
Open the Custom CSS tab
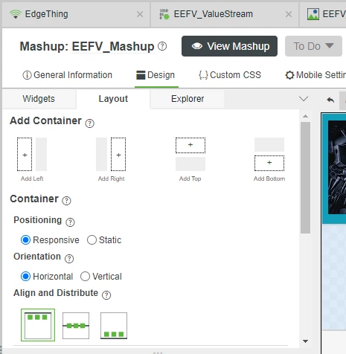tap(230, 75)
